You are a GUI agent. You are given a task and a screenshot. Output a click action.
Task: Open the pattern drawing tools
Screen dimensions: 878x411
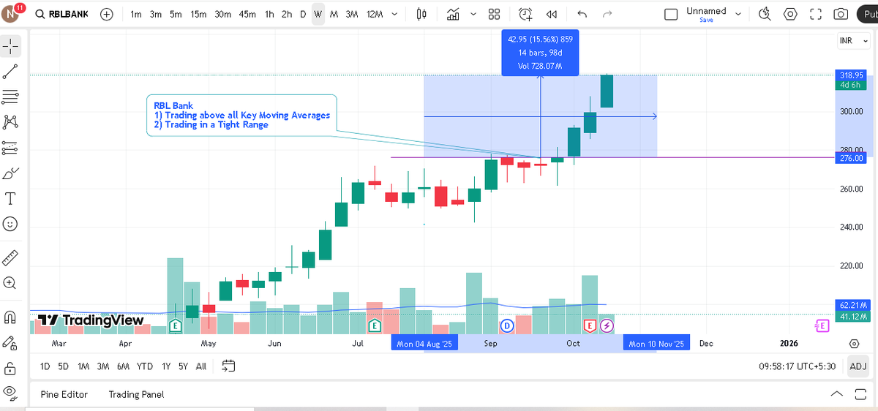click(x=10, y=122)
